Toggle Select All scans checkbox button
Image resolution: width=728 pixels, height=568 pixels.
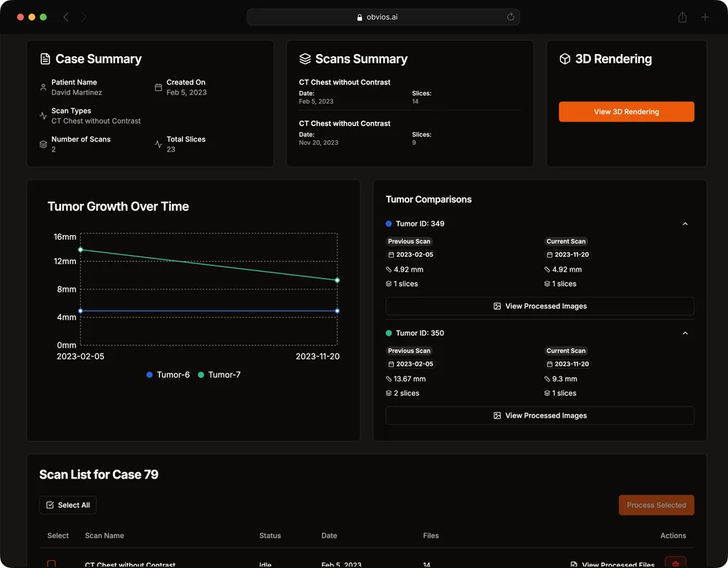click(68, 505)
